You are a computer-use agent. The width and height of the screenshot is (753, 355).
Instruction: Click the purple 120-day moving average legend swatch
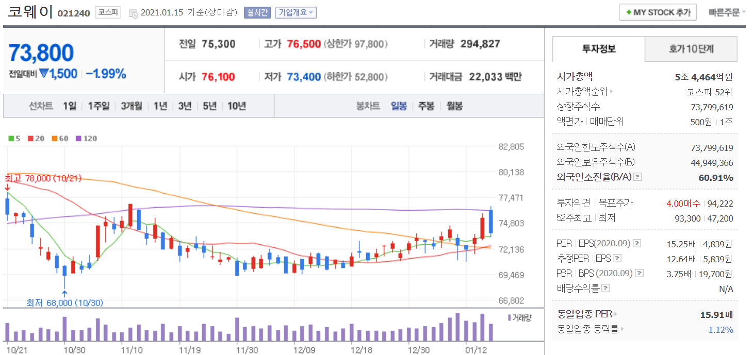point(79,139)
